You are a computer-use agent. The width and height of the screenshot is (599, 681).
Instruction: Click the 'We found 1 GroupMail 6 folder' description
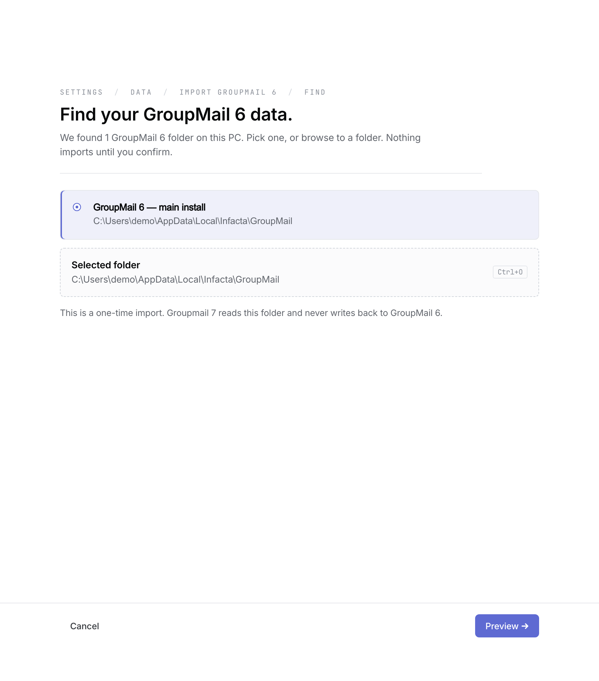click(x=240, y=145)
